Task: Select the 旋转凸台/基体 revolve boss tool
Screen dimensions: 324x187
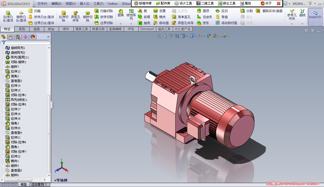Action: click(x=21, y=17)
